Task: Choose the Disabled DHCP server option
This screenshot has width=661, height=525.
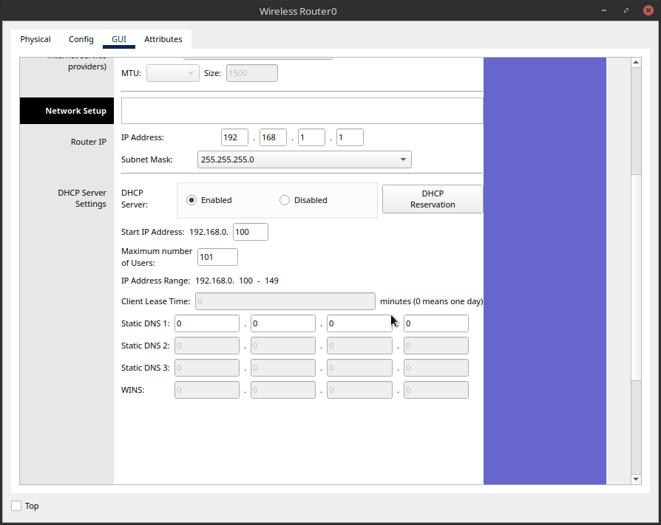Action: coord(285,200)
